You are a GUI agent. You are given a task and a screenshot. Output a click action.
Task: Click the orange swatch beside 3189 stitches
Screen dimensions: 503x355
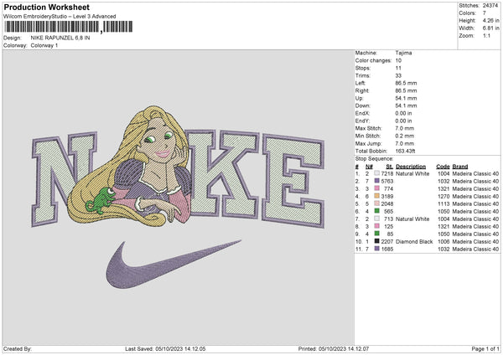(x=376, y=196)
